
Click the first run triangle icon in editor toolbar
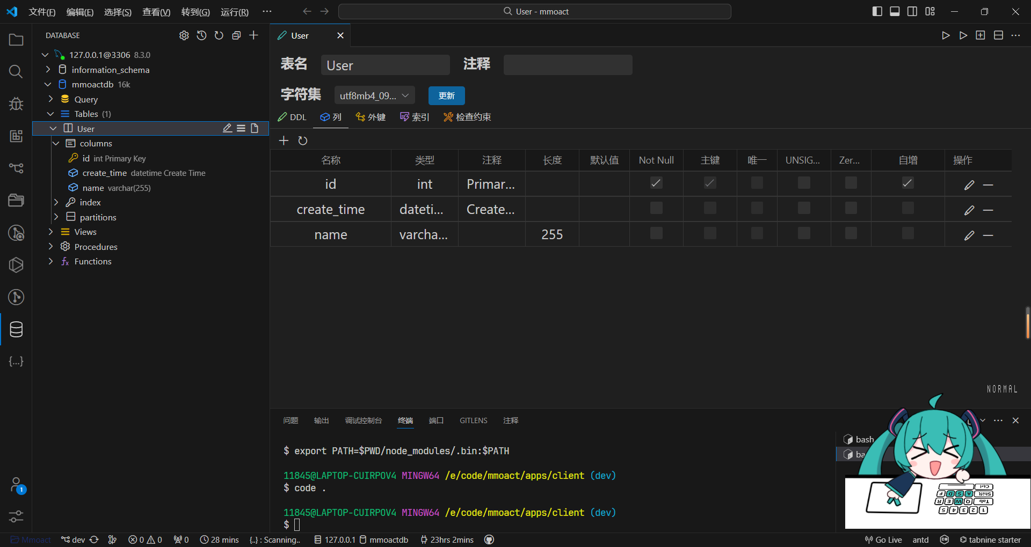coord(946,35)
